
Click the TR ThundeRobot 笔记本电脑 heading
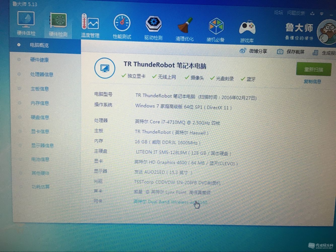(x=165, y=65)
